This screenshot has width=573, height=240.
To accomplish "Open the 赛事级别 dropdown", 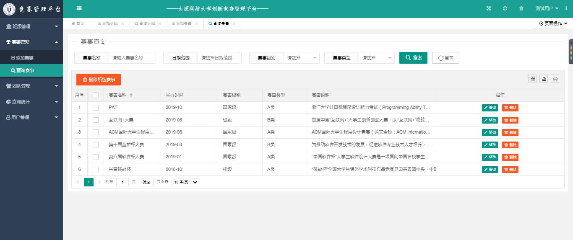I will pyautogui.click(x=301, y=58).
